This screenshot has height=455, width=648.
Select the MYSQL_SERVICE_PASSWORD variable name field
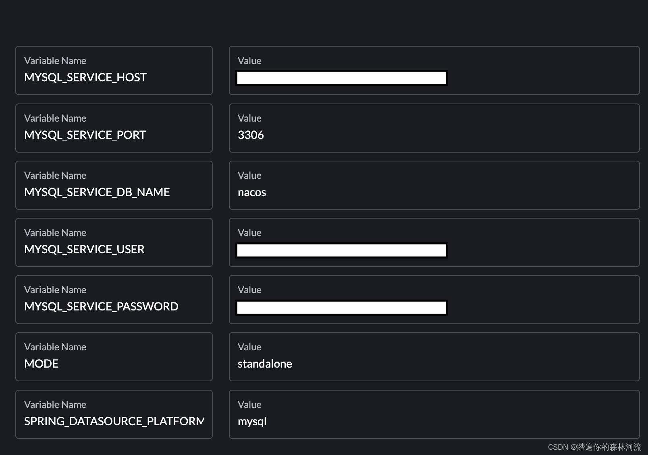coord(114,300)
